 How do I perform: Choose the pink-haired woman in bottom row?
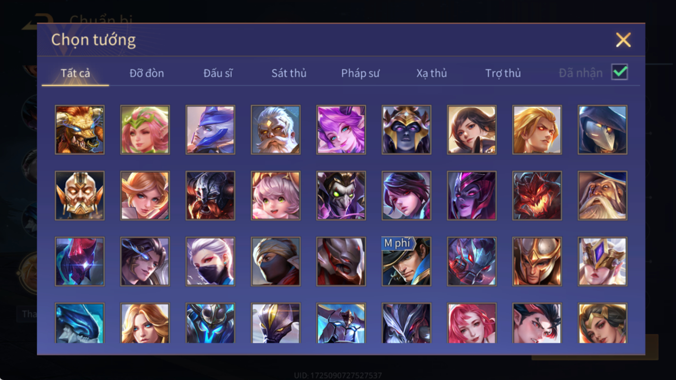coord(472,323)
